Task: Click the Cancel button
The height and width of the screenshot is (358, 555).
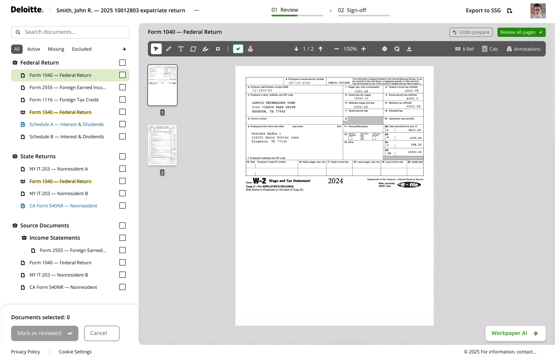Action: (x=102, y=333)
